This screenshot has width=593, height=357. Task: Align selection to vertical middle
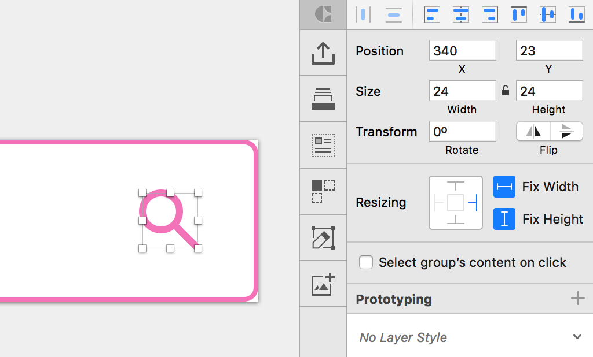pos(547,14)
